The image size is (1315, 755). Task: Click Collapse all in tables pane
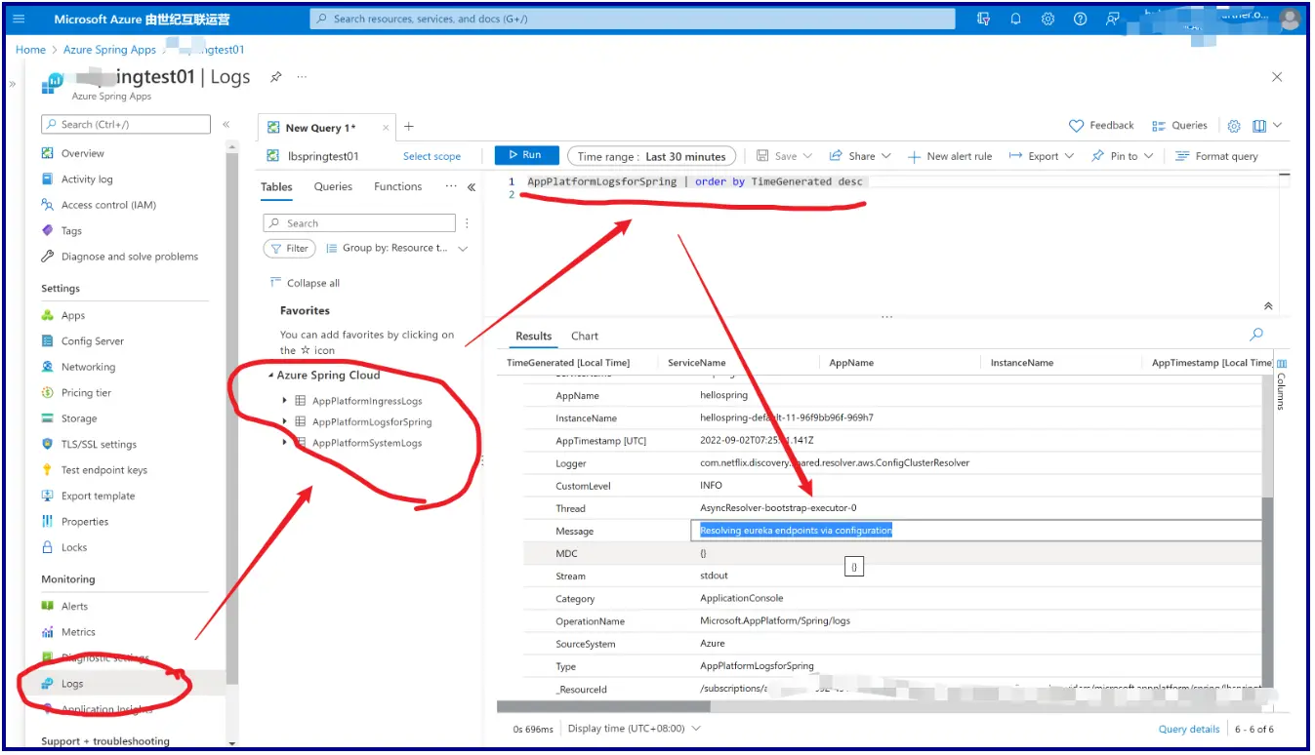click(x=305, y=283)
